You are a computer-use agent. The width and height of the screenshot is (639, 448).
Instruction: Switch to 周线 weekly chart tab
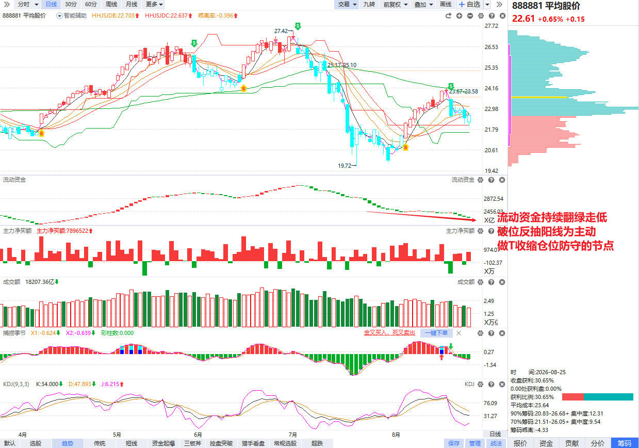[x=111, y=4]
